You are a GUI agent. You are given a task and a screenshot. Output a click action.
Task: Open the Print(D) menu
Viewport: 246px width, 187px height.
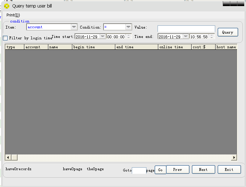(13, 15)
